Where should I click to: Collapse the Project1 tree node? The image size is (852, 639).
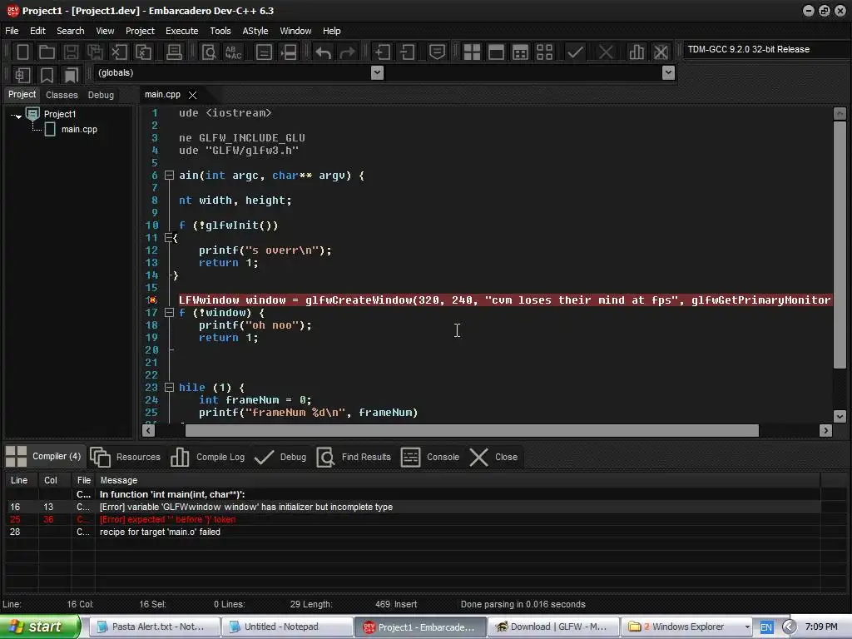18,116
